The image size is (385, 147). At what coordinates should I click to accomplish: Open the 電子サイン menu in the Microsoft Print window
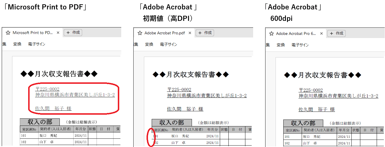coord(36,44)
